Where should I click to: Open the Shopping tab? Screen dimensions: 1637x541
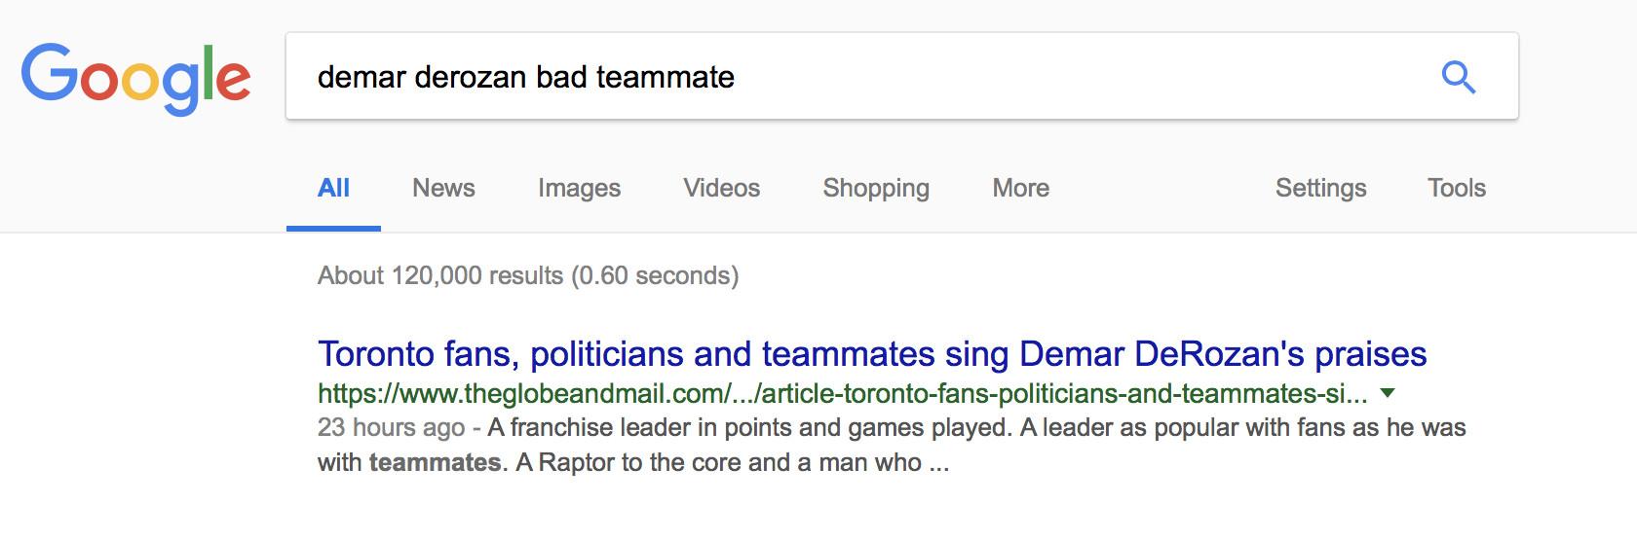pyautogui.click(x=875, y=189)
